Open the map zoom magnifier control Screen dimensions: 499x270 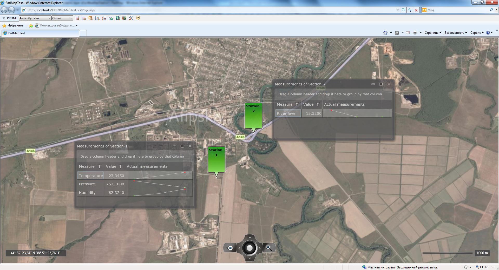point(269,248)
